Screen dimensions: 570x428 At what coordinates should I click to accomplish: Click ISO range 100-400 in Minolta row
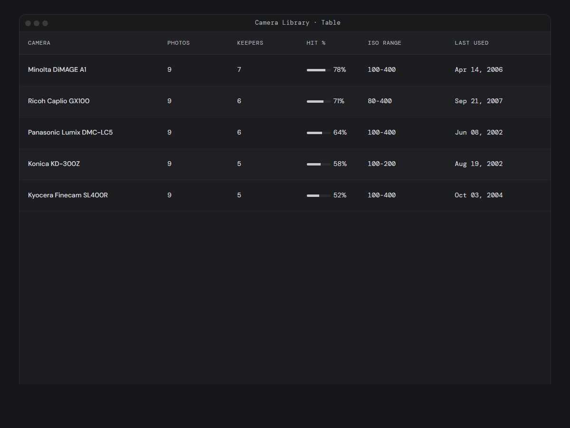(381, 69)
